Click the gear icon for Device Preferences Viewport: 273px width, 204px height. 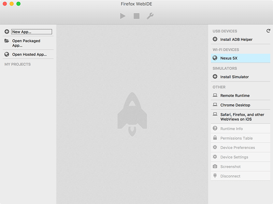(215, 147)
